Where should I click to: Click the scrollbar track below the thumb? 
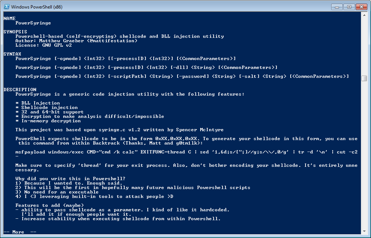click(364, 155)
